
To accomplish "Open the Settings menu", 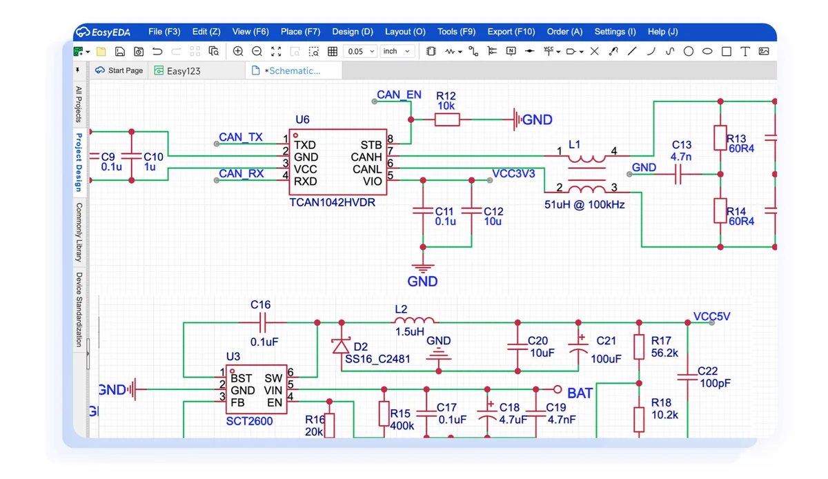I will pyautogui.click(x=615, y=32).
